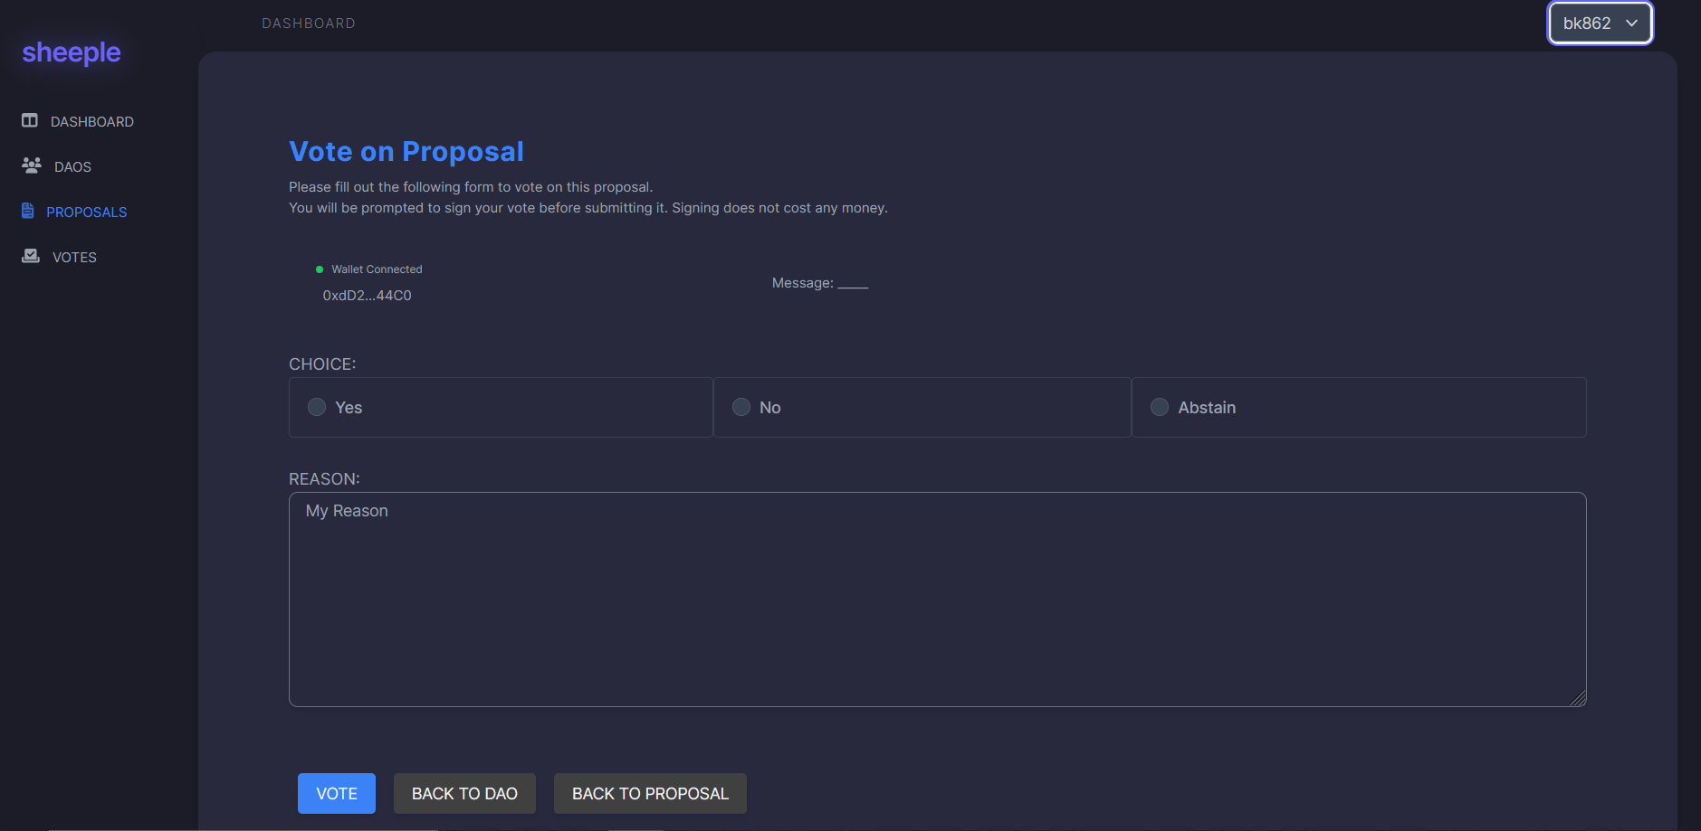Image resolution: width=1701 pixels, height=831 pixels.
Task: Submit with the VOTE button
Action: pos(337,793)
